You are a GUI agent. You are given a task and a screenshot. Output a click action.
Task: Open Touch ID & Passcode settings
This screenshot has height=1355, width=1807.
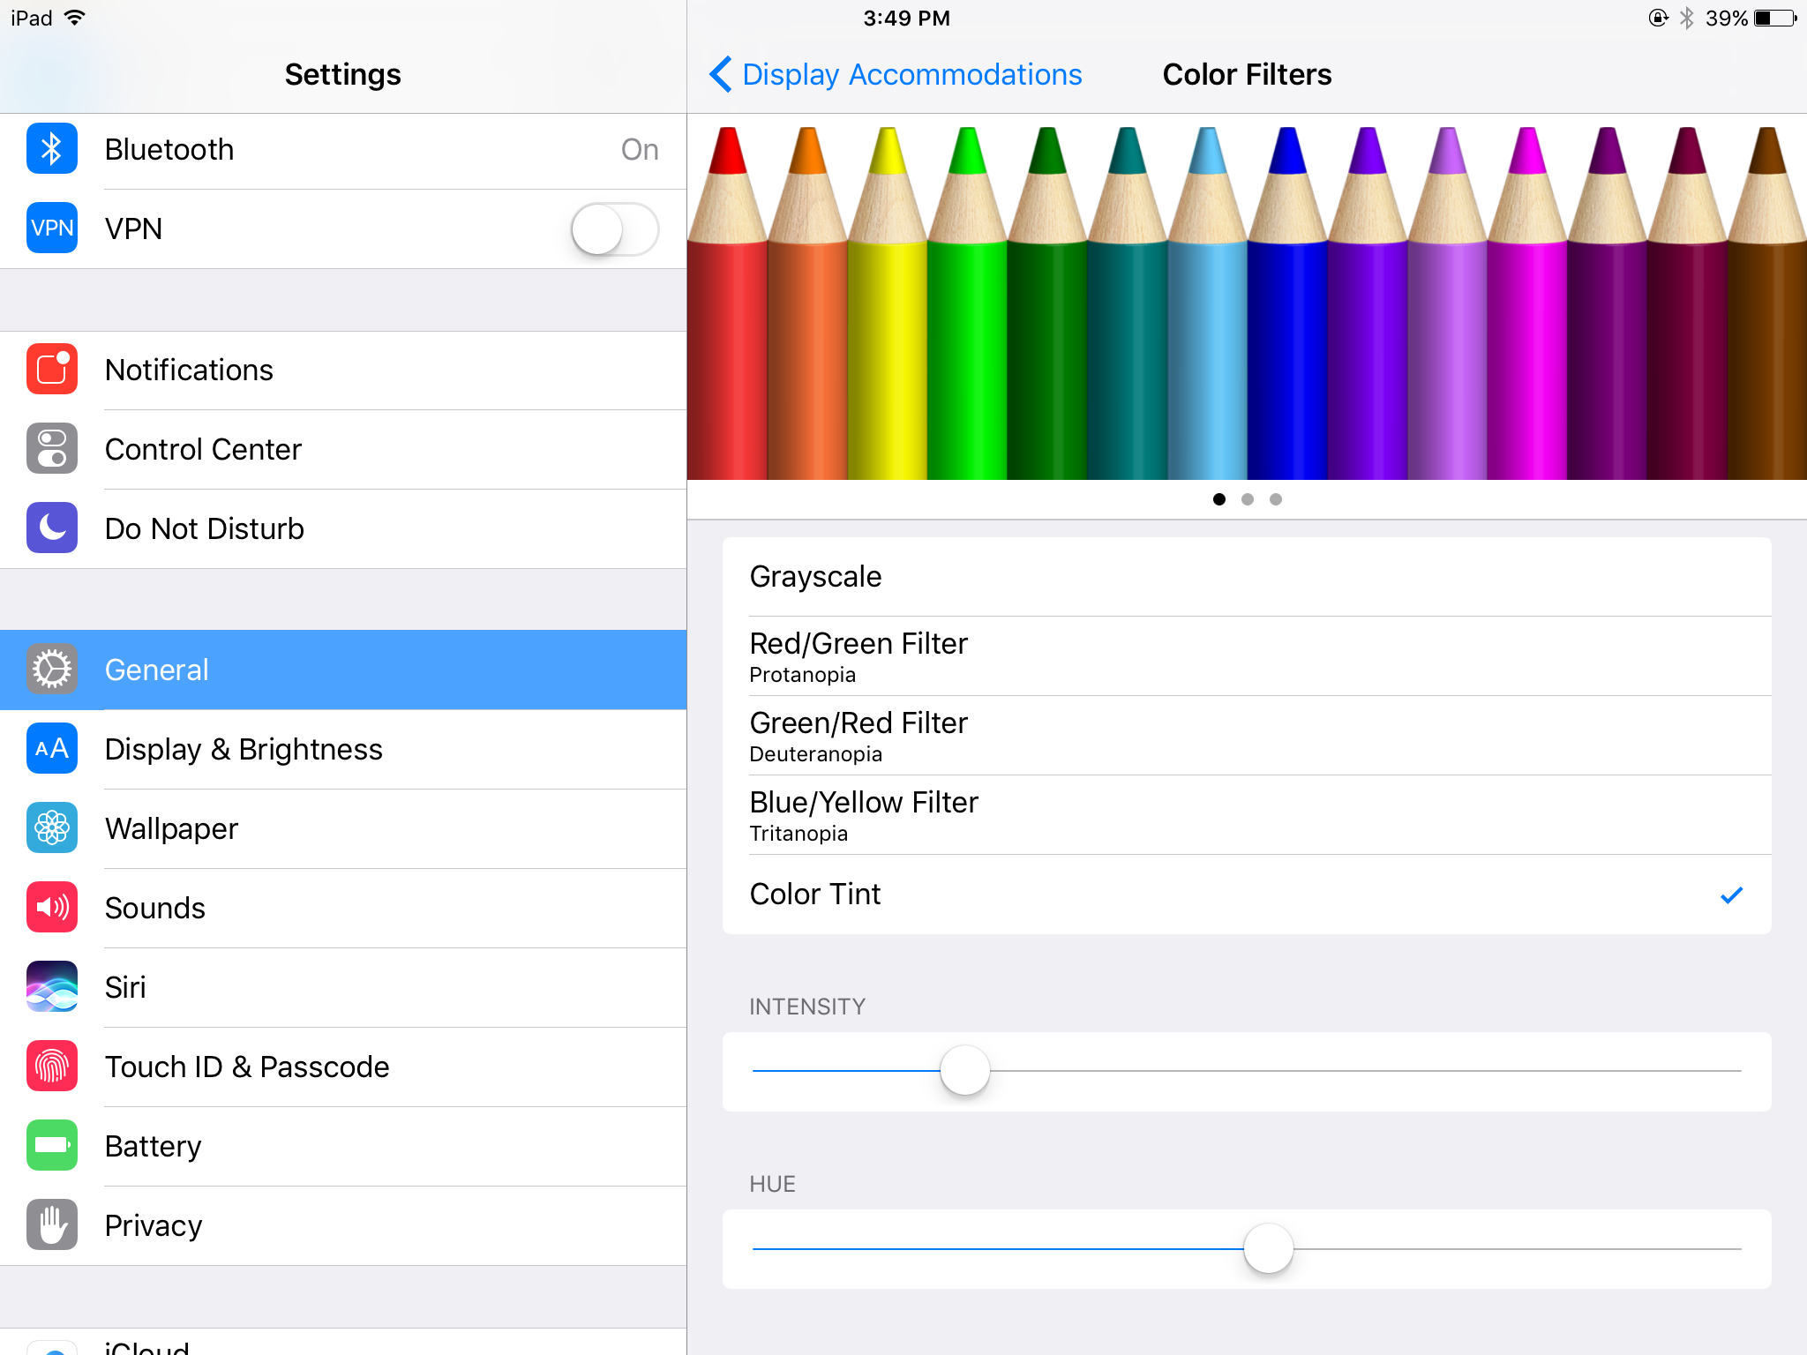click(x=343, y=1067)
